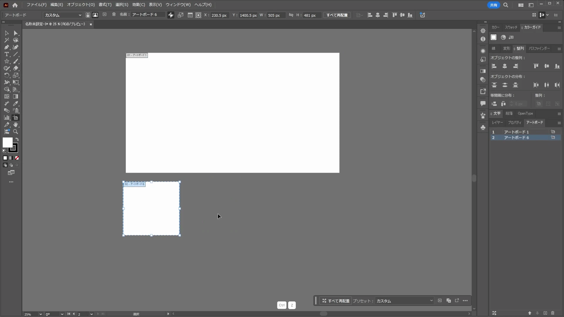The image size is (564, 317).
Task: Switch to the レイヤー tab
Action: coord(498,122)
